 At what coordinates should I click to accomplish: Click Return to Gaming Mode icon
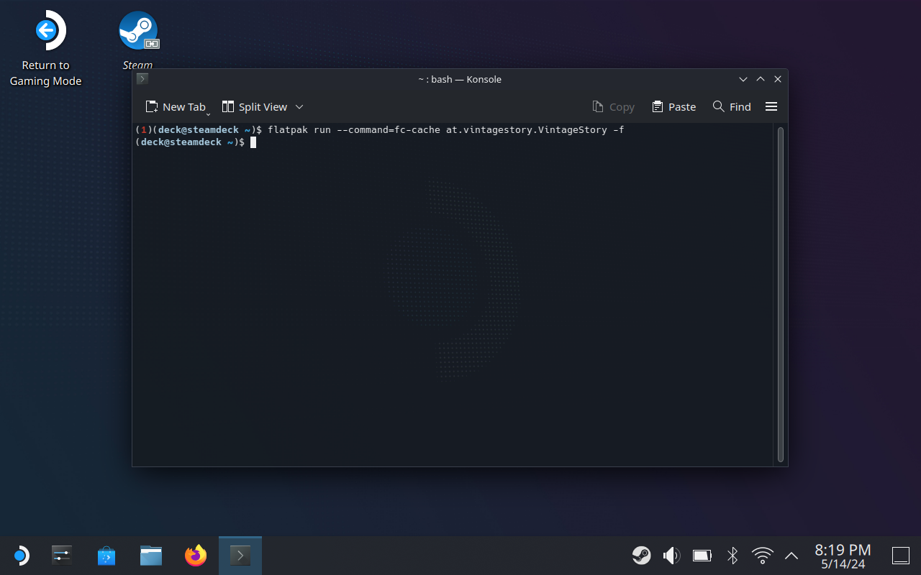45,32
